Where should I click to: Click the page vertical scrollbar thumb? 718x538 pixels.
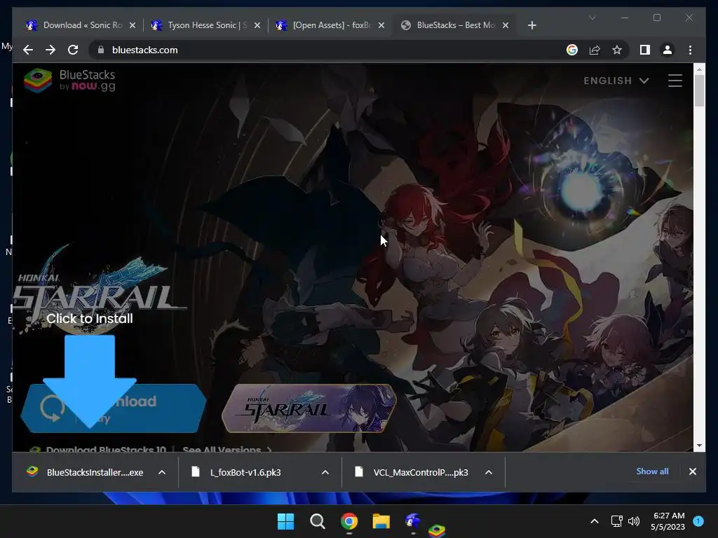tap(699, 90)
